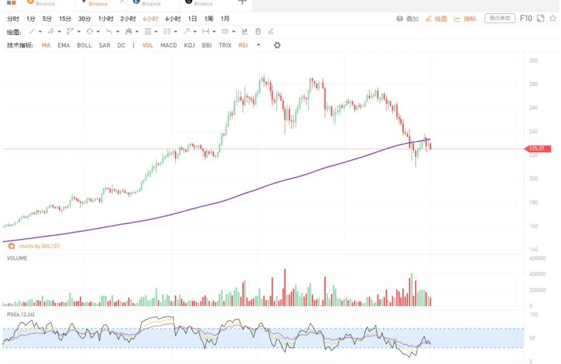The image size is (561, 364).
Task: Click the star icon to favorite chart
Action: [553, 19]
